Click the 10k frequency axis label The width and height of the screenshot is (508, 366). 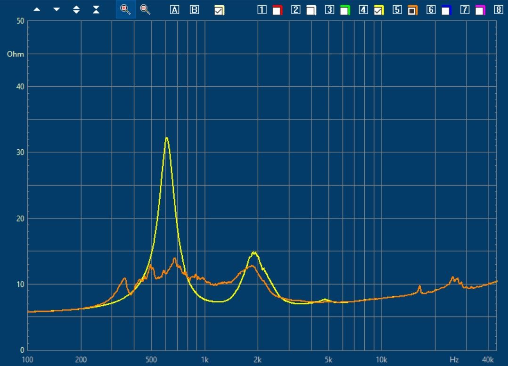click(x=381, y=359)
